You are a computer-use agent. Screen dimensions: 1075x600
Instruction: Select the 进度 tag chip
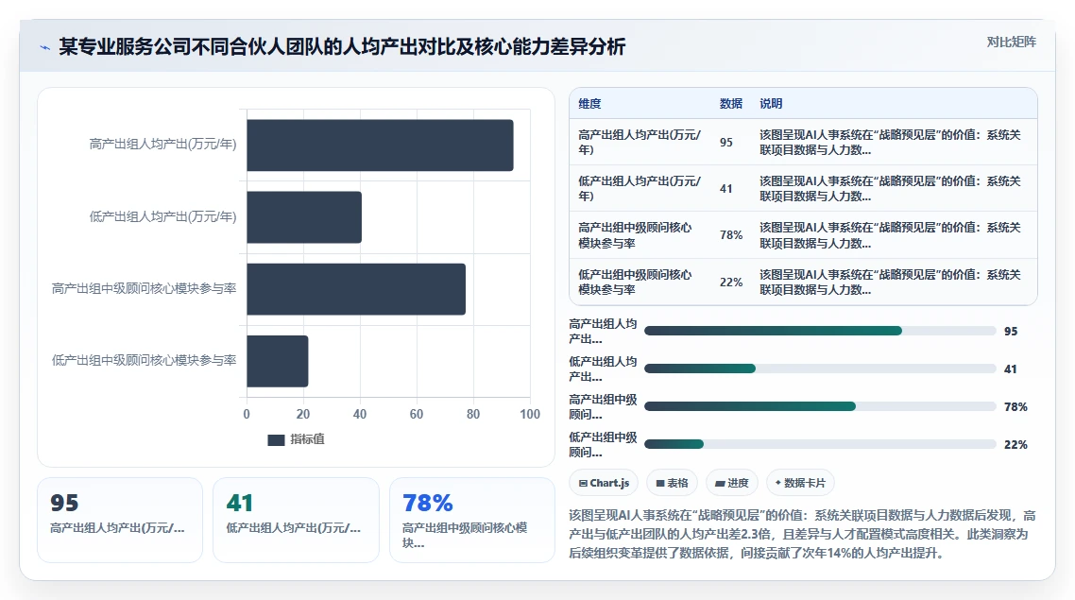[731, 483]
